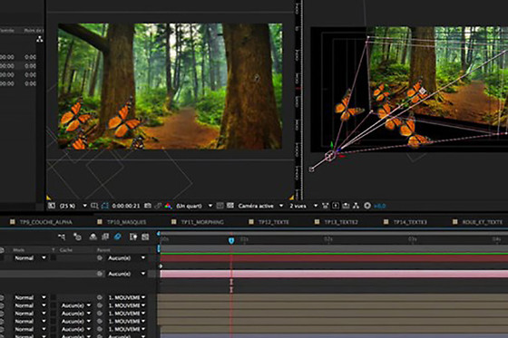Toggle pixel aspect ratio correction icon

point(326,206)
